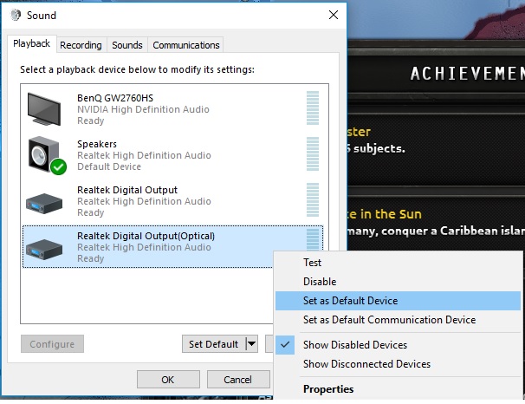
Task: Switch to the Communications tab
Action: (185, 45)
